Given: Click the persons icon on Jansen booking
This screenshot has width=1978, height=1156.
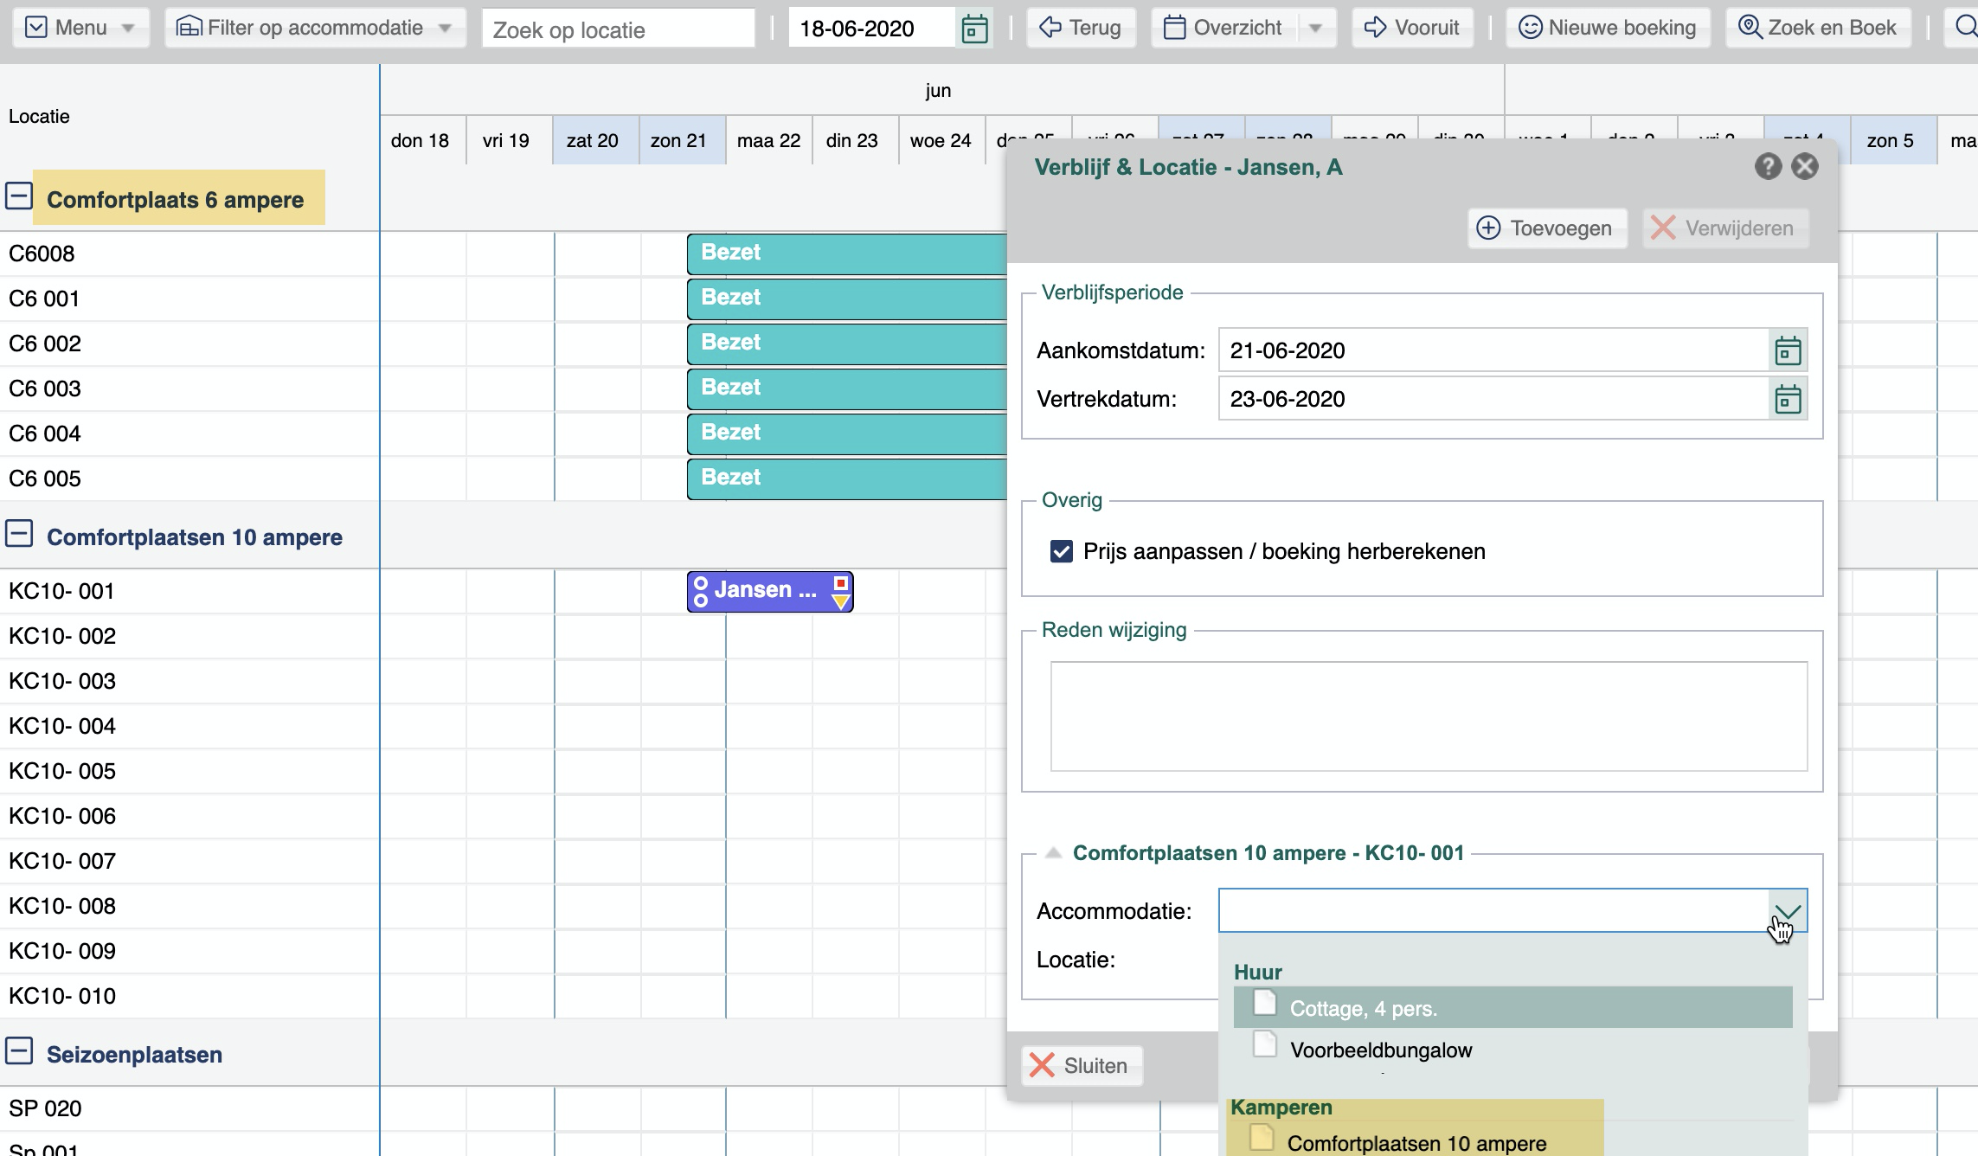Looking at the screenshot, I should (x=701, y=592).
